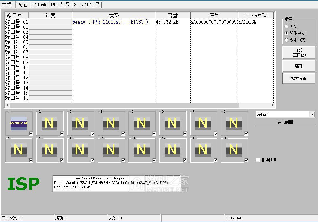Uncheck the port 14 enable checkbox
The width and height of the screenshot is (318, 222).
pyautogui.click(x=185, y=160)
